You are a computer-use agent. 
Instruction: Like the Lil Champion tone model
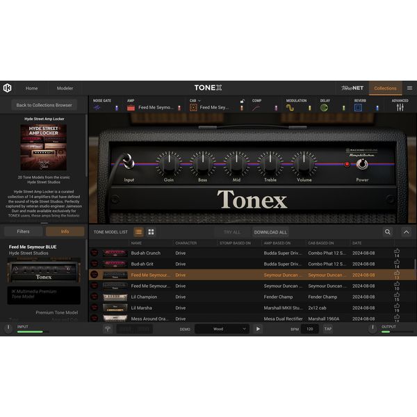[x=397, y=295]
